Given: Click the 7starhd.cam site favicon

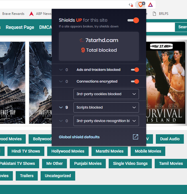Looking at the screenshot, I should click(81, 40).
